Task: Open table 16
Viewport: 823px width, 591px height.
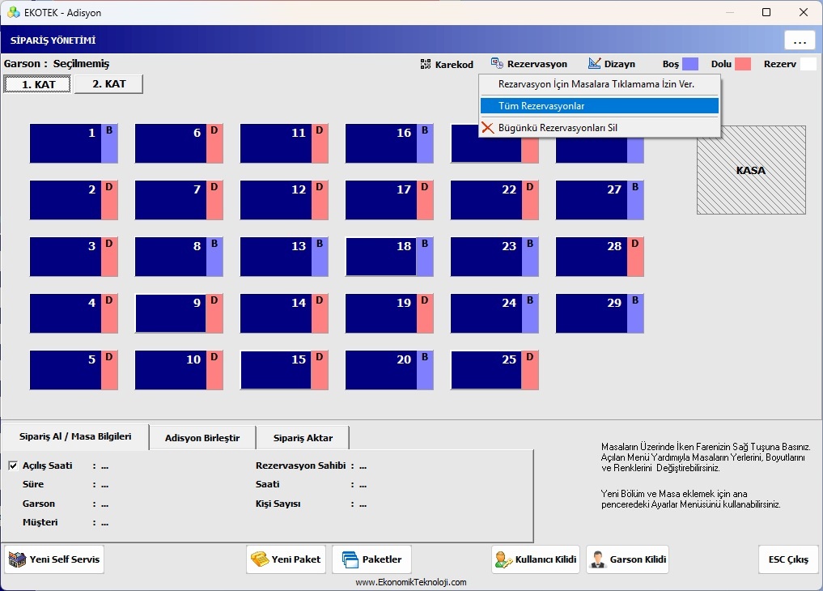Action: [x=389, y=143]
